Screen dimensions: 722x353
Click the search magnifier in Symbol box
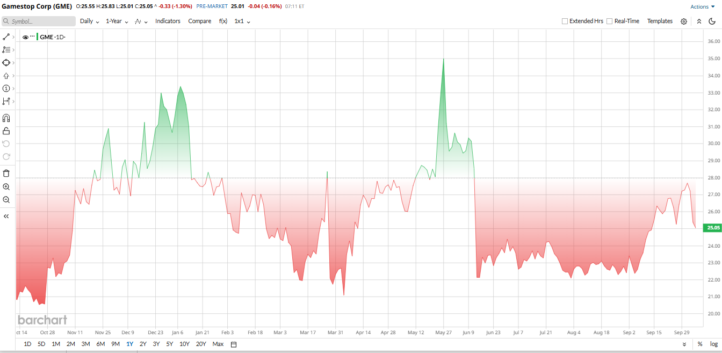tap(6, 21)
